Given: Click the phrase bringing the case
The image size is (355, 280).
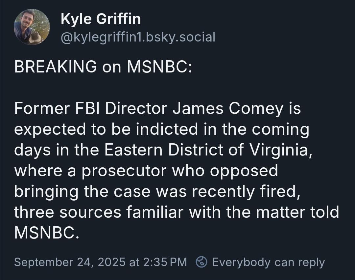Looking at the screenshot, I should tap(82, 191).
